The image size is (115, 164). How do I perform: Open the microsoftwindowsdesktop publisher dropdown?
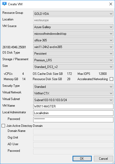coord(73,34)
